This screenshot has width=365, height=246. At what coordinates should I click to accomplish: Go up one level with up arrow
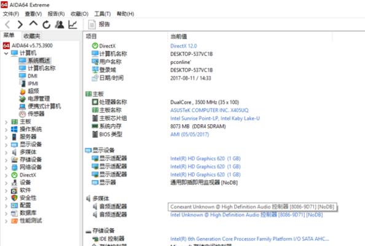click(34, 23)
